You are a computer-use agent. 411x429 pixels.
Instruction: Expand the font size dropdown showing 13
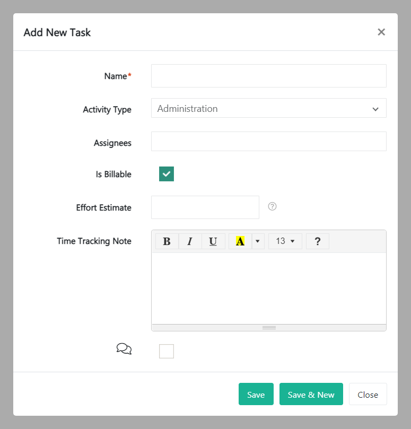pos(285,241)
